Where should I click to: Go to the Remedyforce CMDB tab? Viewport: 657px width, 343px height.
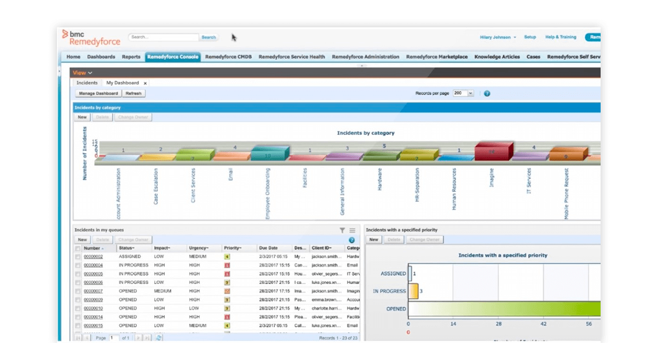[x=228, y=57]
